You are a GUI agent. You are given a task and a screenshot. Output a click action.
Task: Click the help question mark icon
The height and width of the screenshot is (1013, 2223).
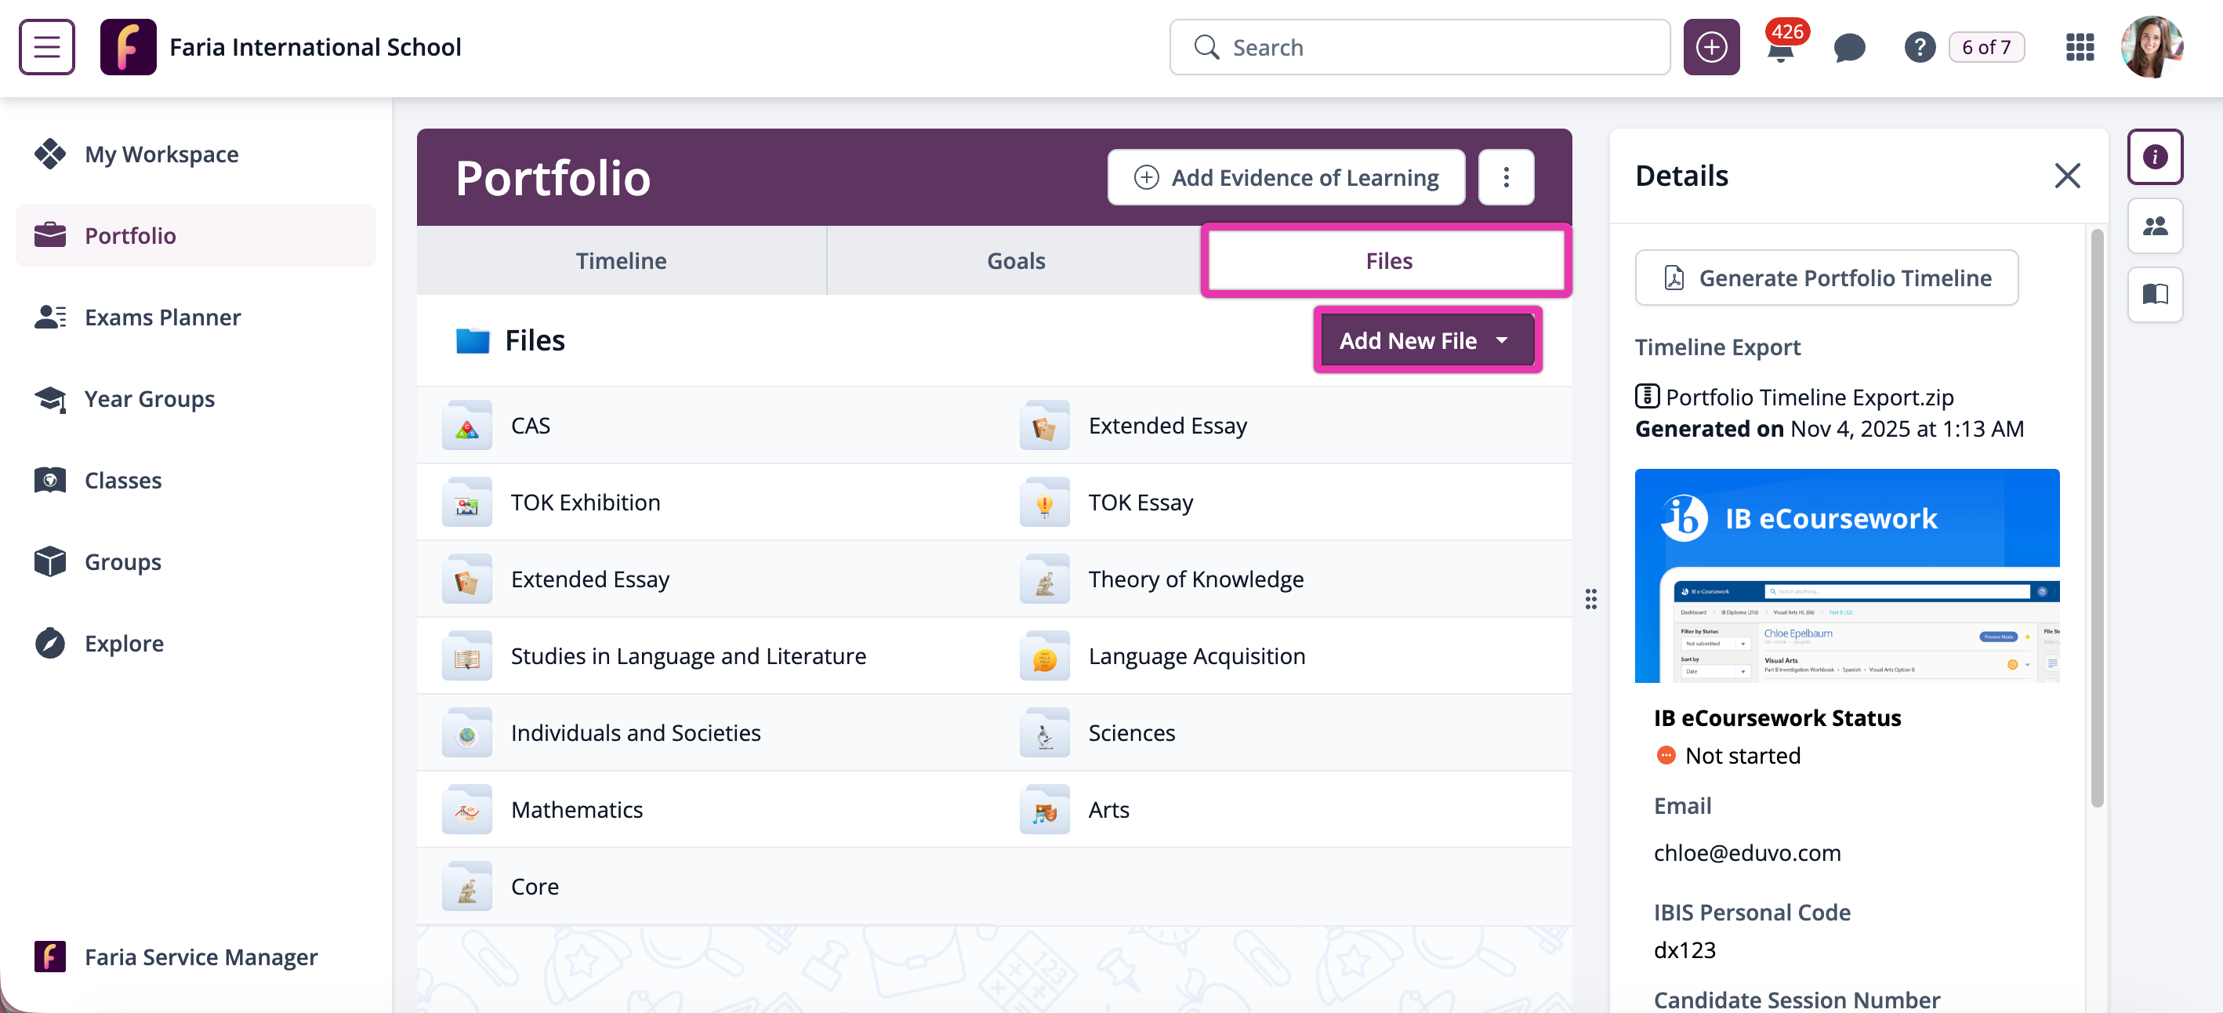[x=1919, y=48]
